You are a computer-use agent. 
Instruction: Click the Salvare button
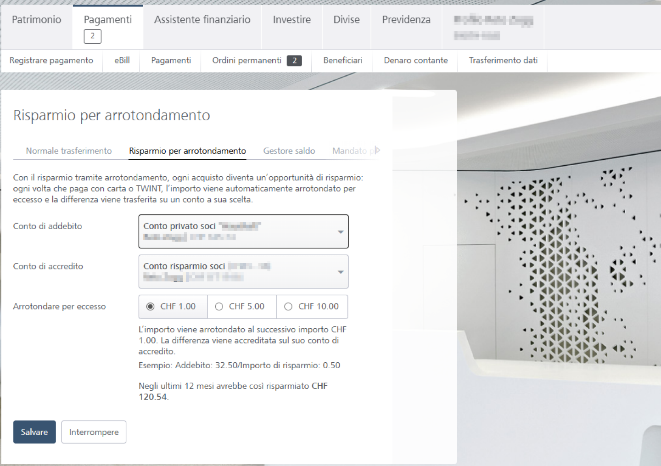click(x=34, y=432)
